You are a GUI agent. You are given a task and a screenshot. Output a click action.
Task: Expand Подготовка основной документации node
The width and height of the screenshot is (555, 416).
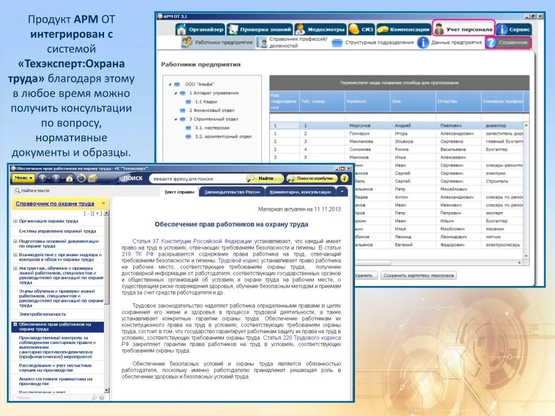tap(15, 241)
